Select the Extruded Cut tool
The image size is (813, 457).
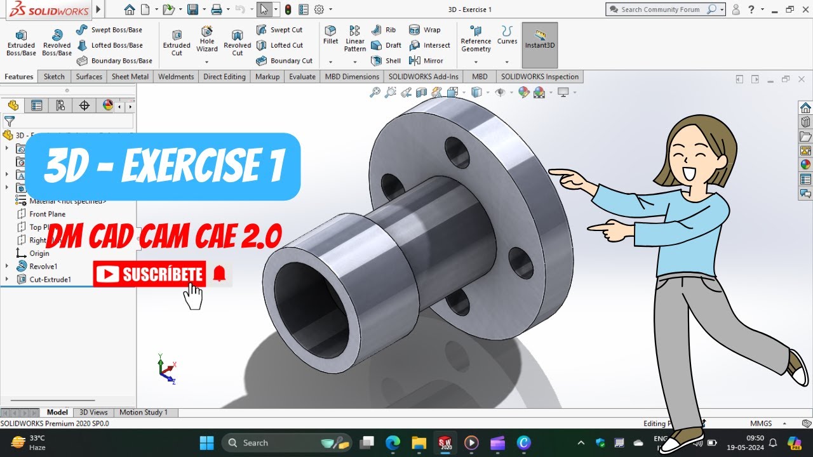pyautogui.click(x=177, y=43)
